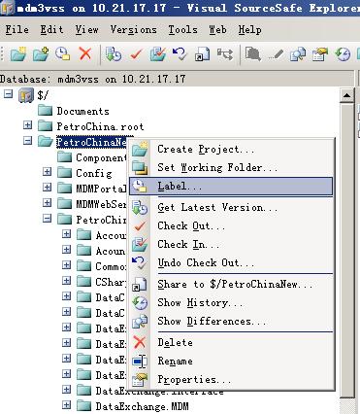This screenshot has height=414, width=360.
Task: Open the View menu
Action: pos(86,30)
